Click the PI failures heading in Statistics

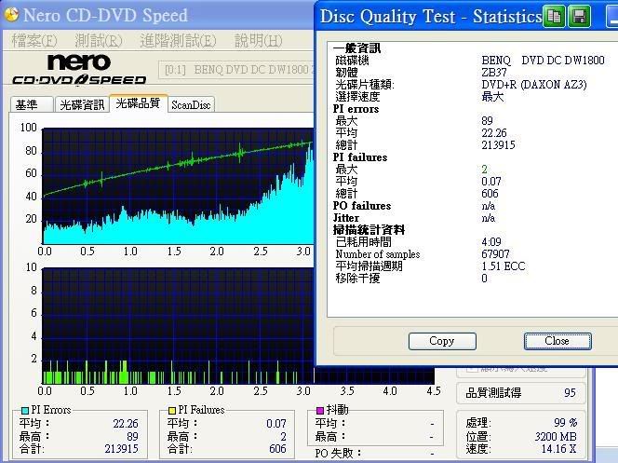[x=360, y=157]
